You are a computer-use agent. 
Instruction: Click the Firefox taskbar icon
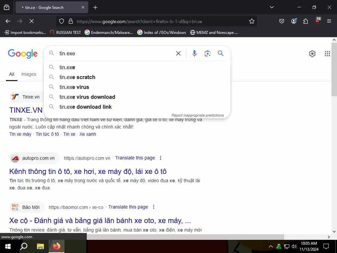click(x=57, y=246)
